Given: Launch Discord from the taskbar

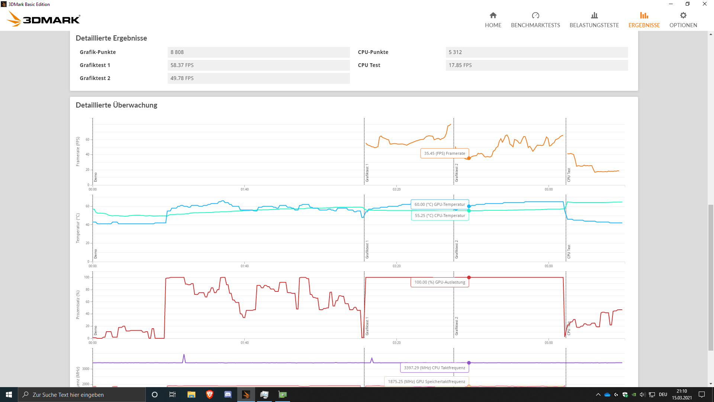Looking at the screenshot, I should [228, 395].
